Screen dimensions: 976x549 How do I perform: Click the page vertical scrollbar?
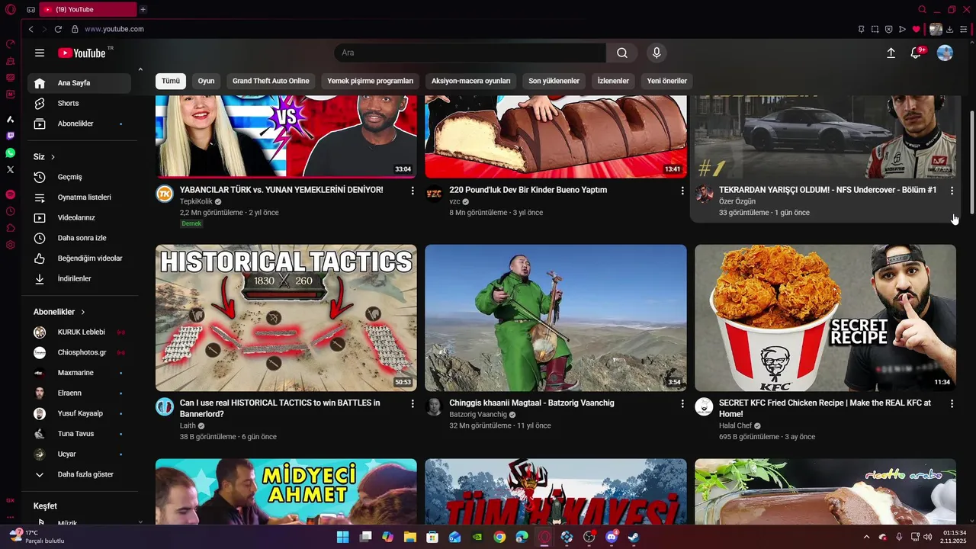(x=971, y=162)
